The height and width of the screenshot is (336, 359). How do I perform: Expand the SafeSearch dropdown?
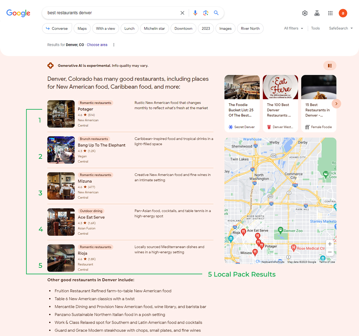(341, 28)
